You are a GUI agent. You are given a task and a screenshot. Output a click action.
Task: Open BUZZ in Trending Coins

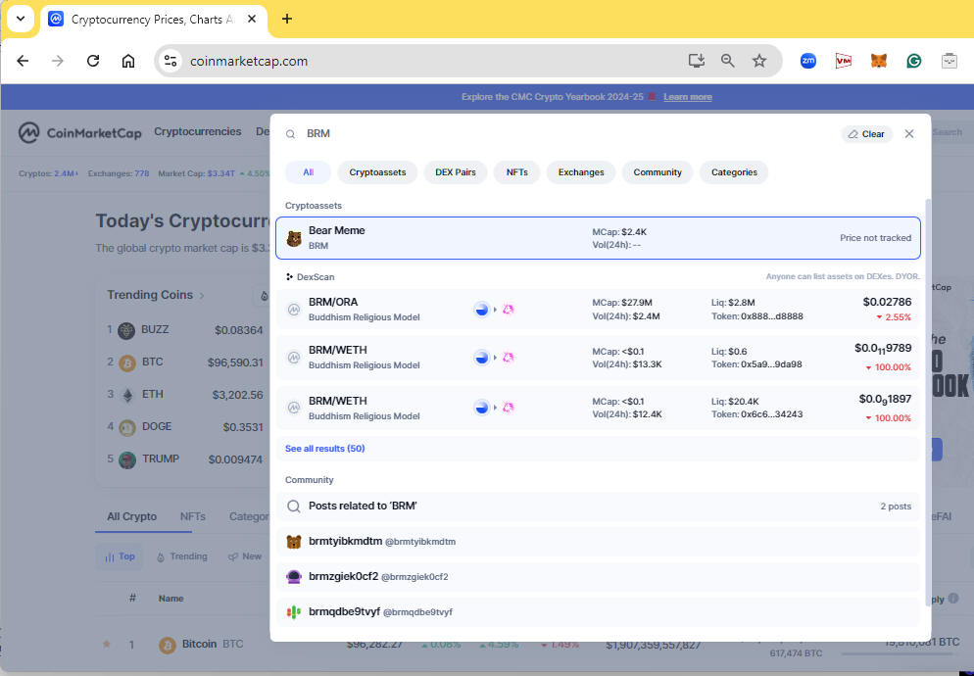pos(184,330)
